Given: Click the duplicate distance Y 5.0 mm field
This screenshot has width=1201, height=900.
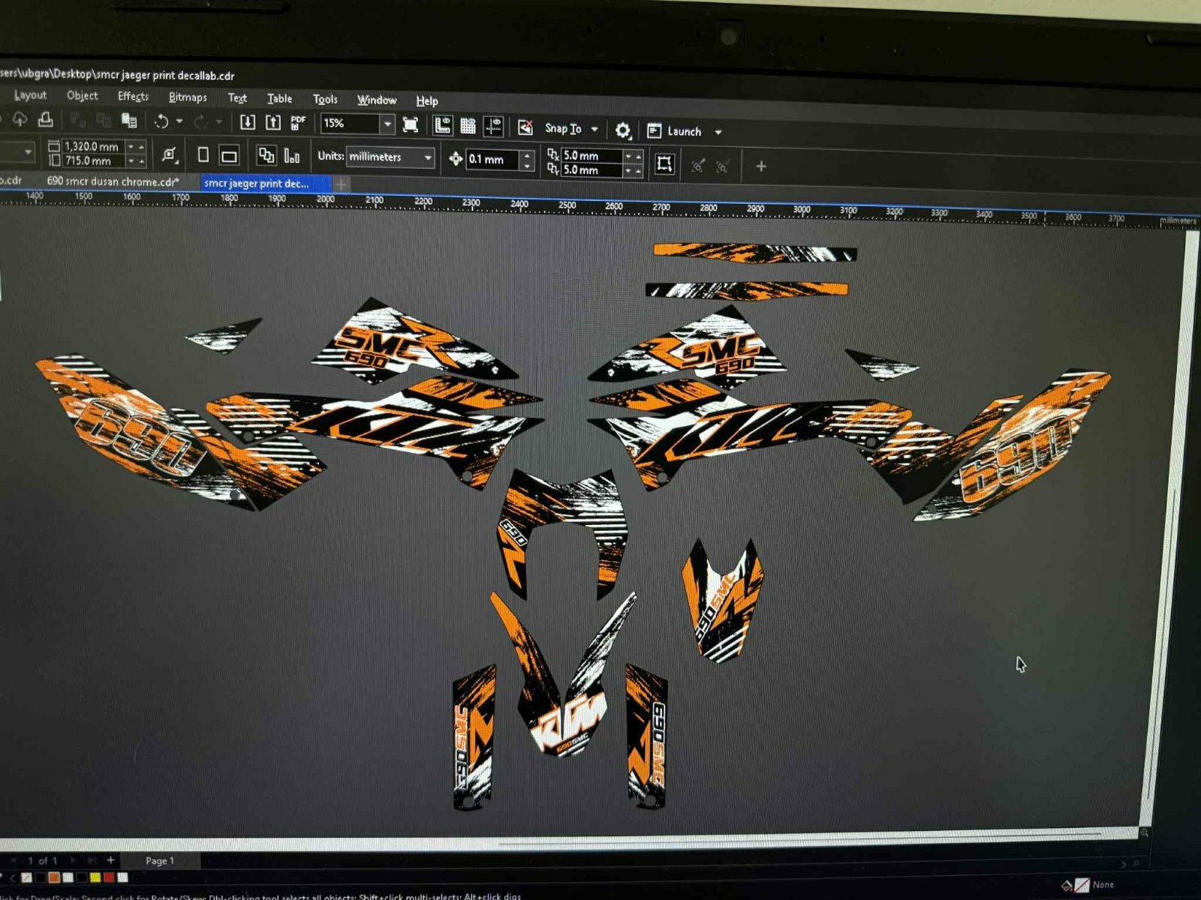Looking at the screenshot, I should [591, 169].
